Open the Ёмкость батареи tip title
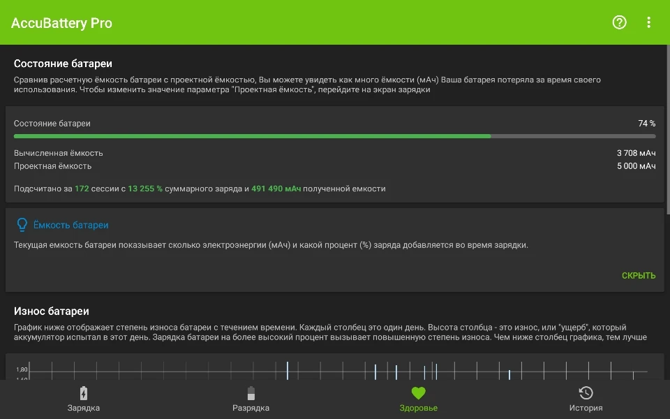 click(x=71, y=225)
